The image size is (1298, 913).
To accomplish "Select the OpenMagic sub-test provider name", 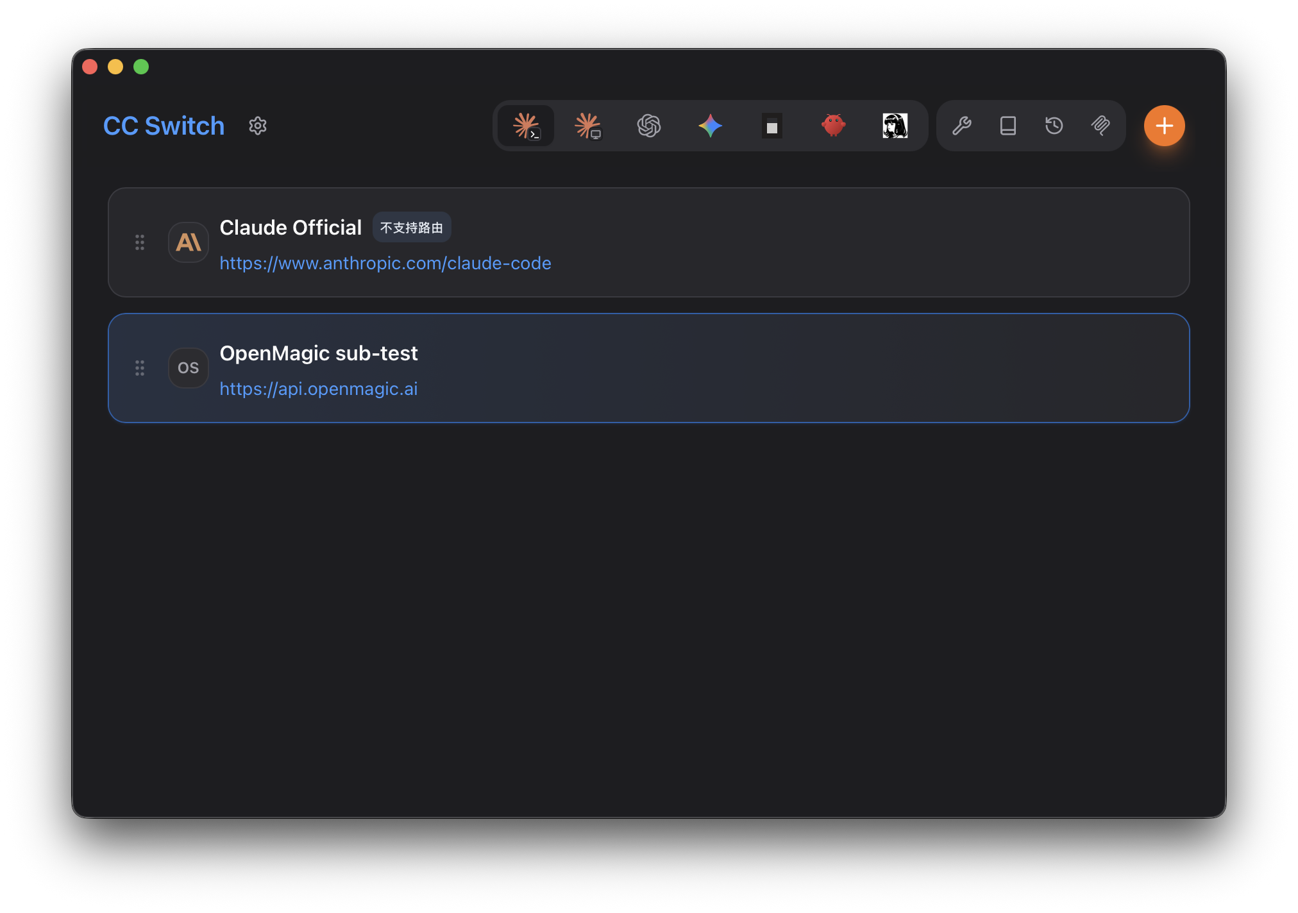I will (x=319, y=353).
